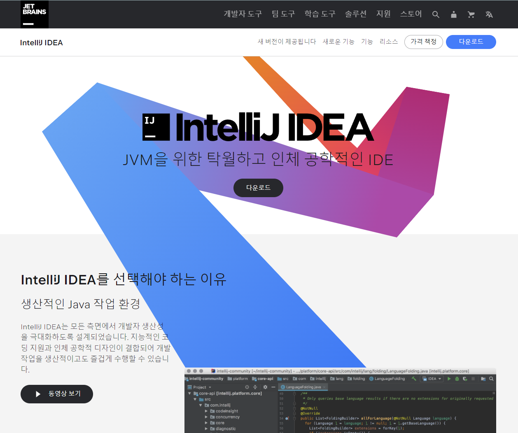Open the 새로운 기능 link
This screenshot has height=433, width=518.
pos(338,42)
